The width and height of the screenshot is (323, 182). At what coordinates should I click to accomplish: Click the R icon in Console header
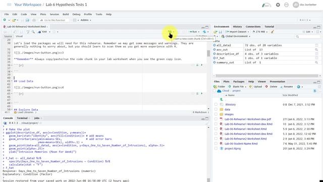[x=5, y=123]
